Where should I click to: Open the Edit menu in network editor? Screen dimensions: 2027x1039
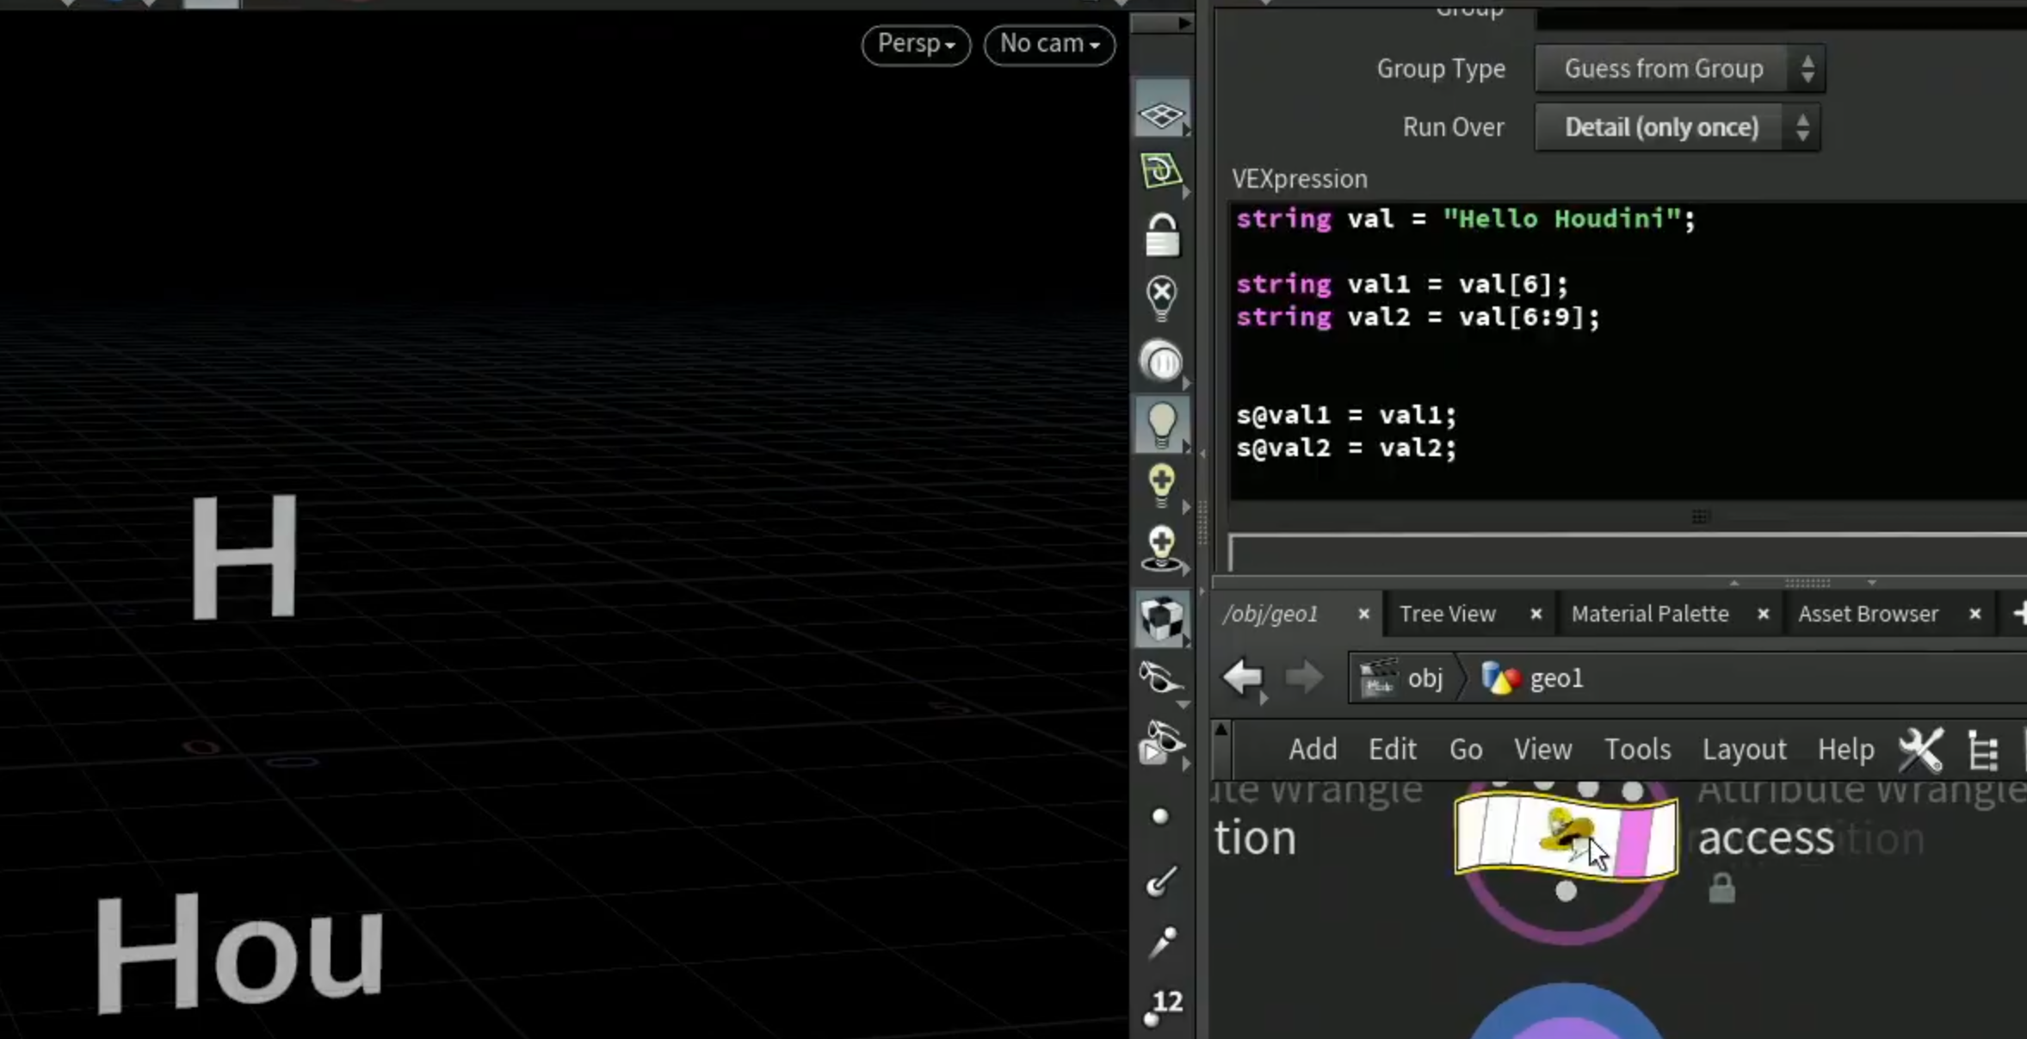click(1393, 749)
